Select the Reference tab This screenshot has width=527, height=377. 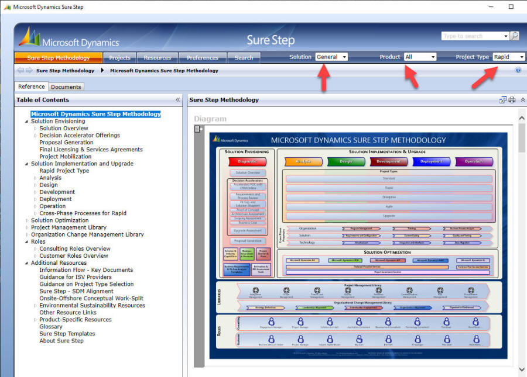coord(31,87)
